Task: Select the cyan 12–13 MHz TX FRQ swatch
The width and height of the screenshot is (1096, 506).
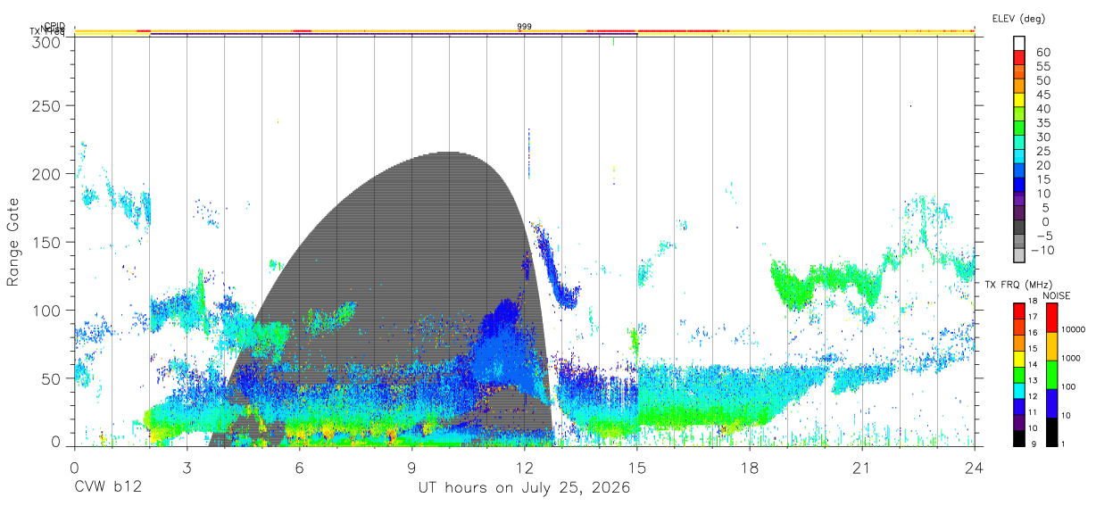Action: tap(1019, 391)
